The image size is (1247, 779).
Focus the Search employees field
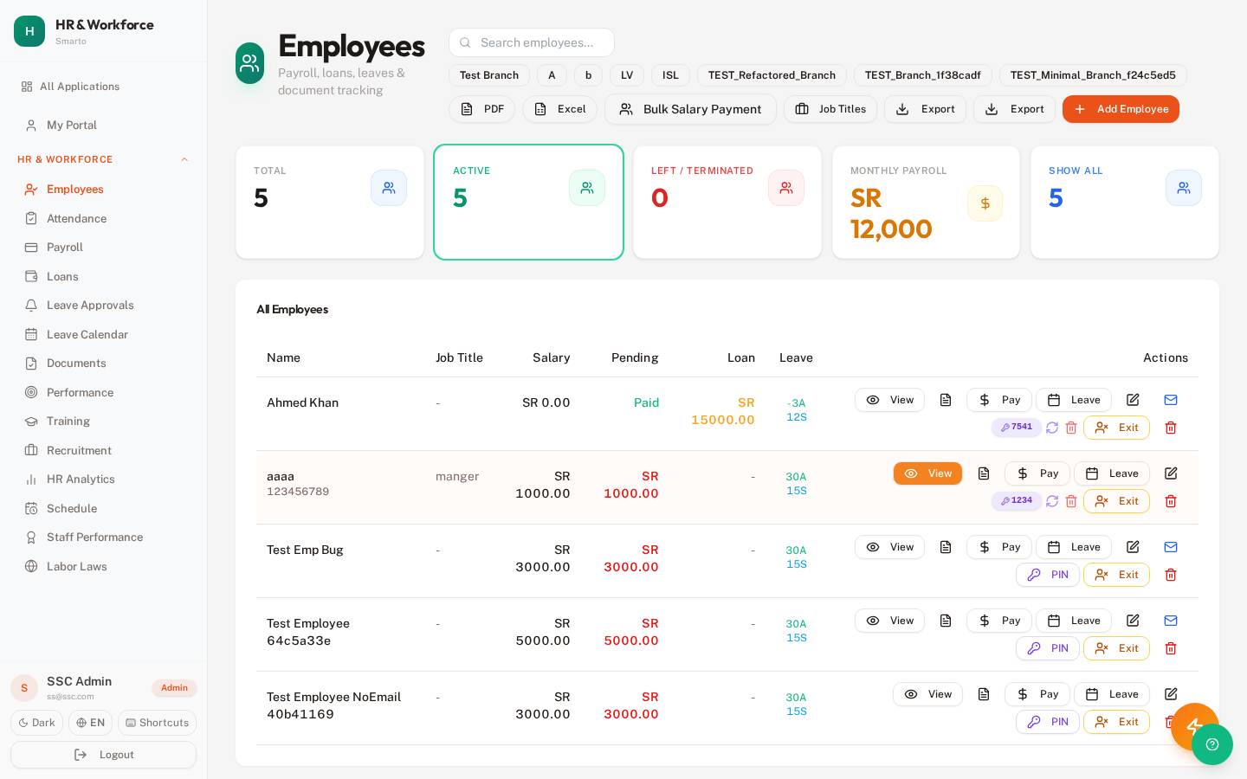pos(532,42)
